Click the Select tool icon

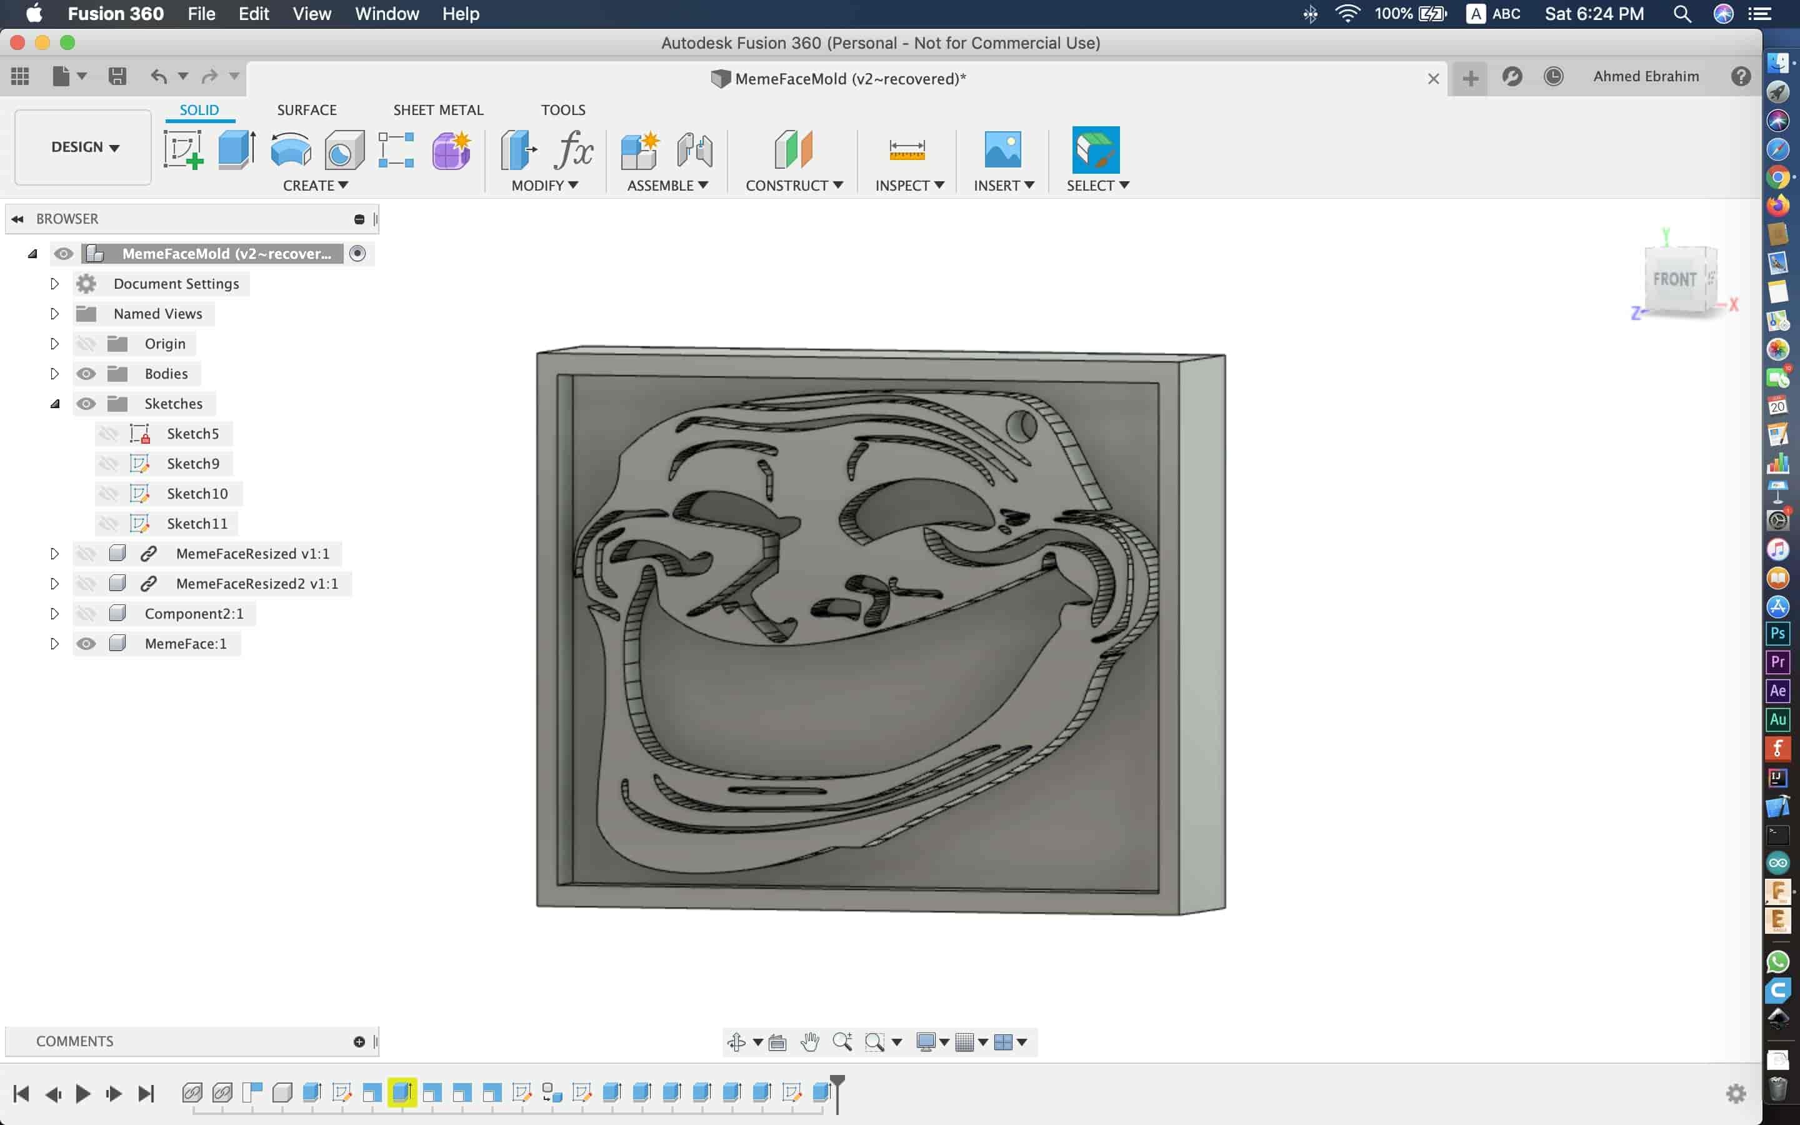click(1096, 149)
